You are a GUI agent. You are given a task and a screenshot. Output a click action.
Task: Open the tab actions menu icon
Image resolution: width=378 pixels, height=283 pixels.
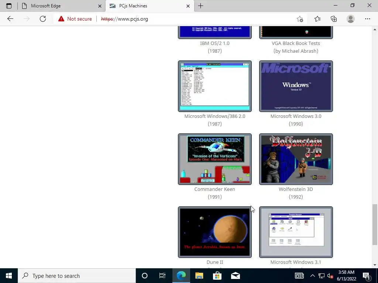(x=9, y=6)
